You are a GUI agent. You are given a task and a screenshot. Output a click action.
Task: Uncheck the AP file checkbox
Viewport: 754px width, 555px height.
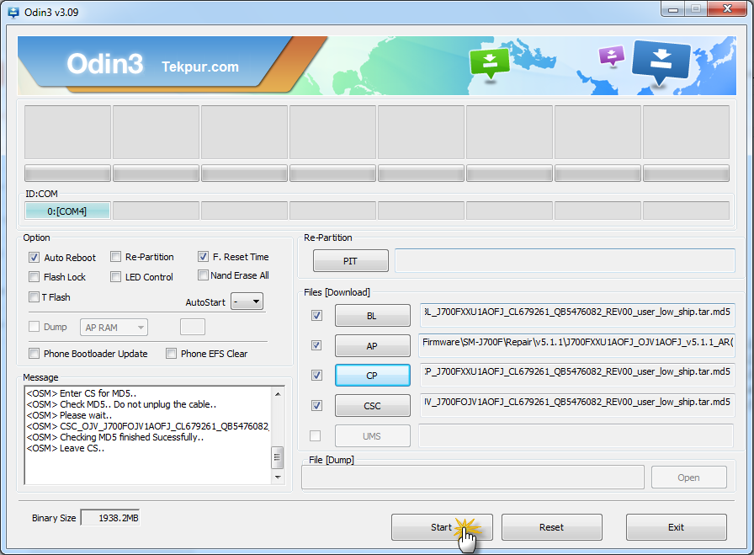316,345
